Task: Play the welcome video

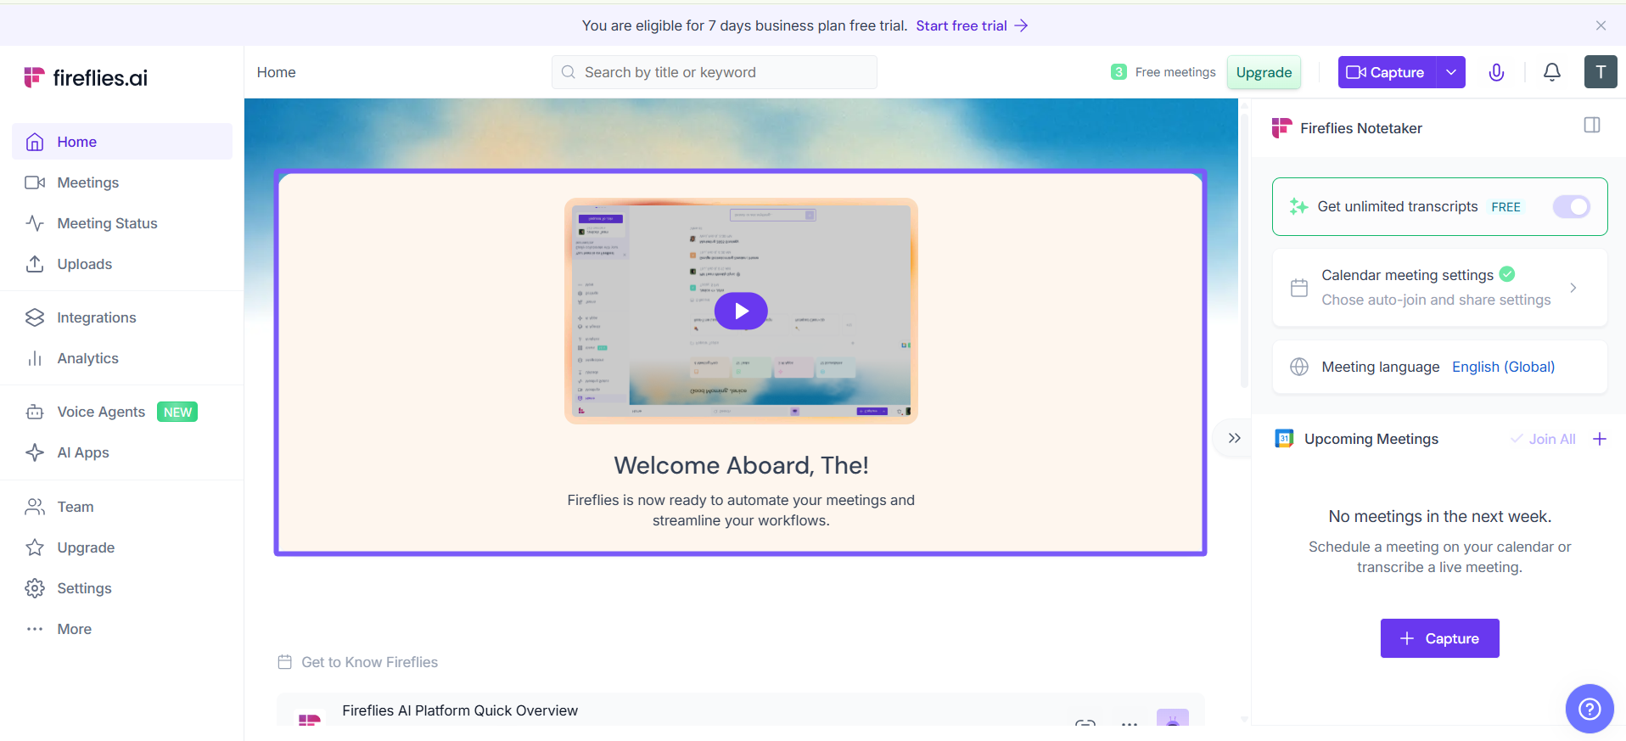Action: (741, 311)
